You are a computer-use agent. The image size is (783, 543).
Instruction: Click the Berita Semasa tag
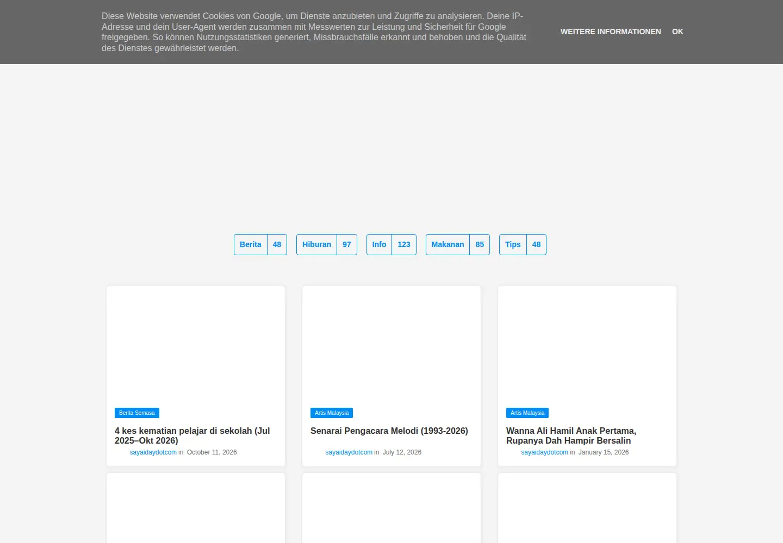pos(137,413)
